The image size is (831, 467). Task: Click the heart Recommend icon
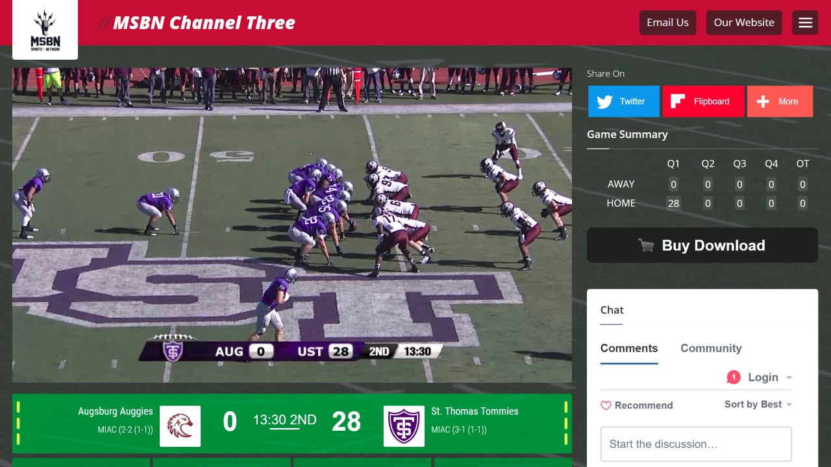606,405
